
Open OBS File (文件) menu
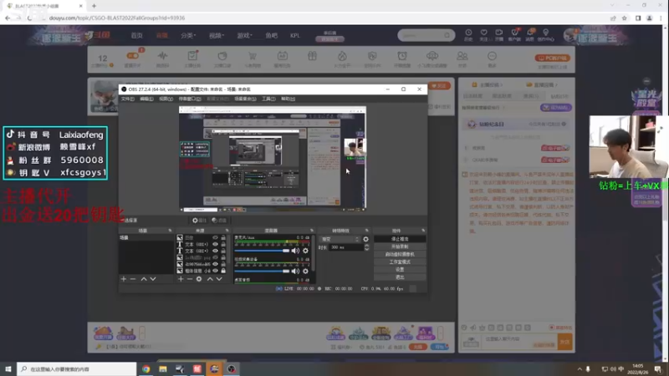click(128, 99)
